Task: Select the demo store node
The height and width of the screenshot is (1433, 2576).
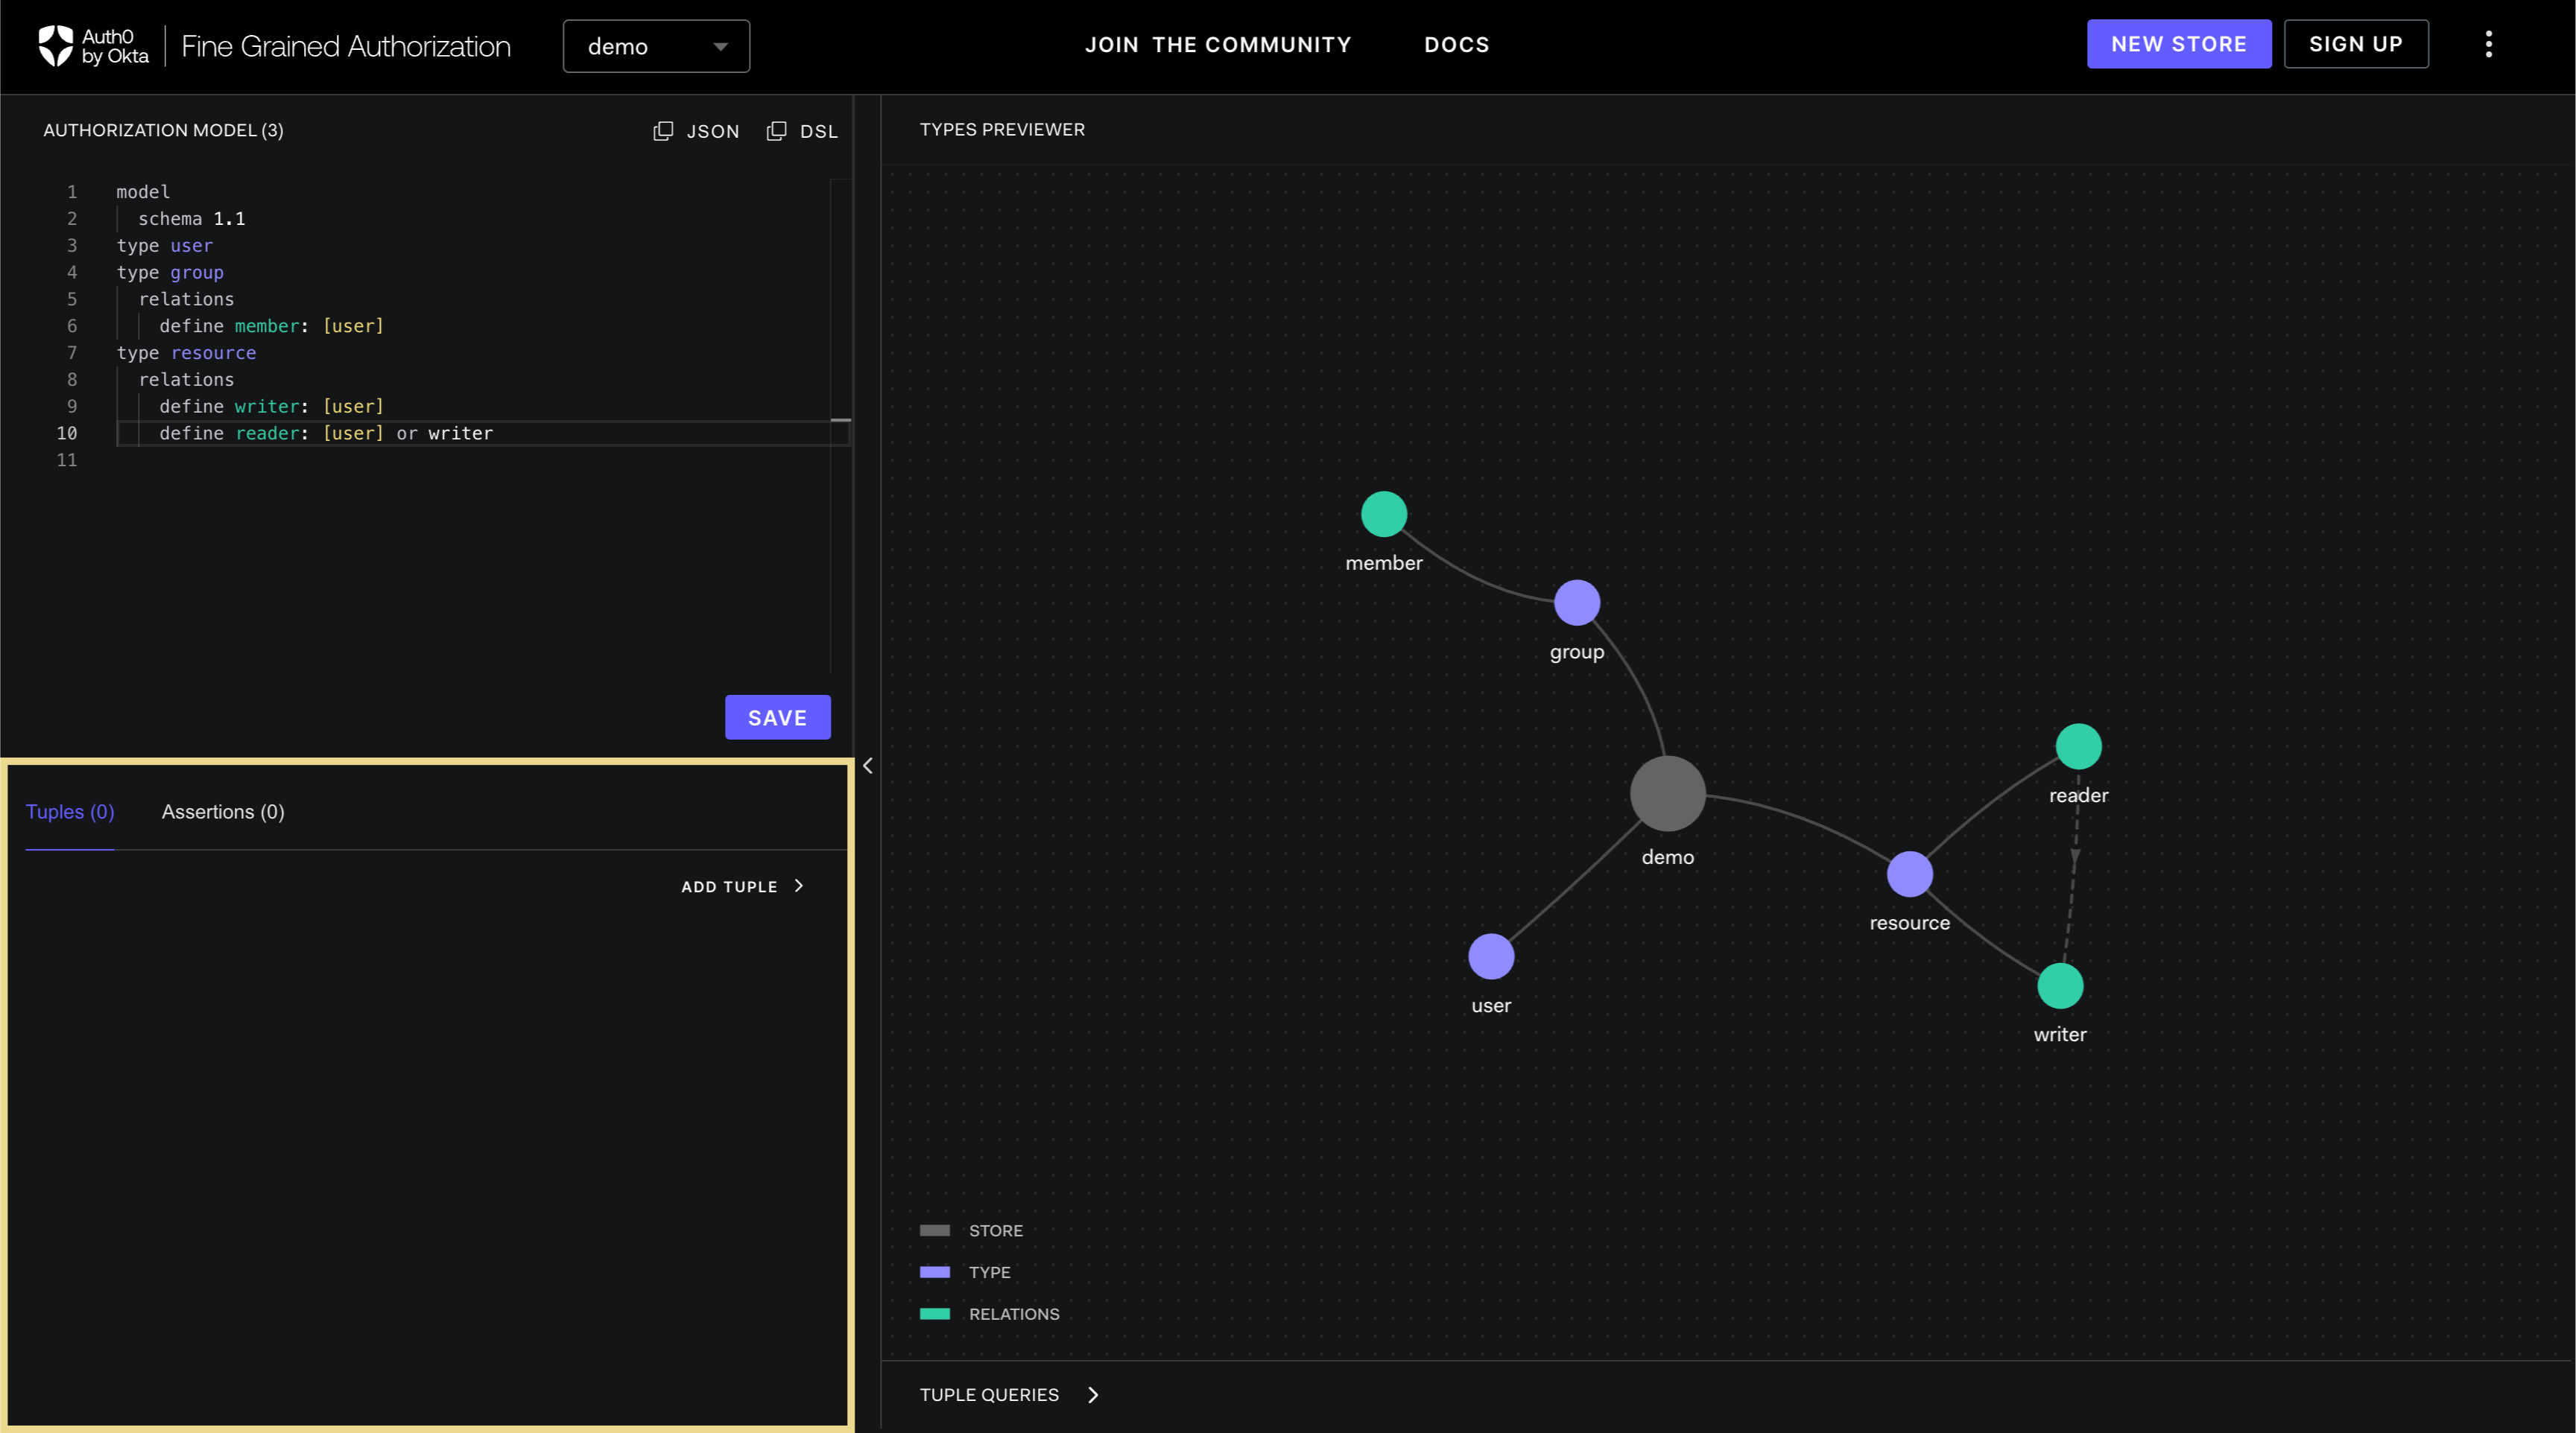Action: [x=1668, y=793]
